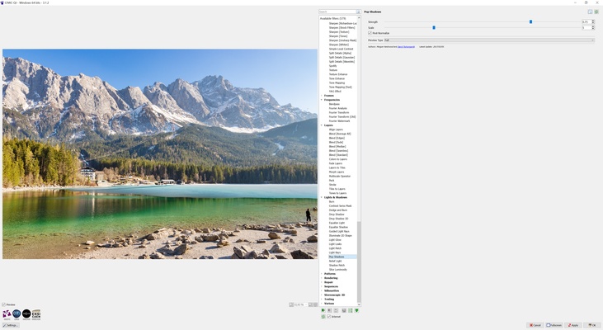Toggle the Internet checkbox
Image resolution: width=603 pixels, height=330 pixels.
329,317
